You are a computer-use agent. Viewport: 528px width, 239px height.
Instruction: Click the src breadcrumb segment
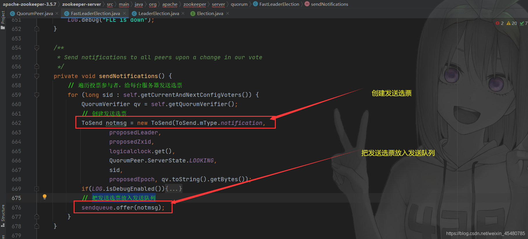point(110,4)
